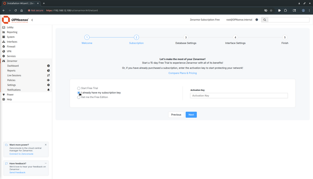The width and height of the screenshot is (313, 179).
Task: Click root@OPNsense.internal user label
Action: pyautogui.click(x=239, y=19)
